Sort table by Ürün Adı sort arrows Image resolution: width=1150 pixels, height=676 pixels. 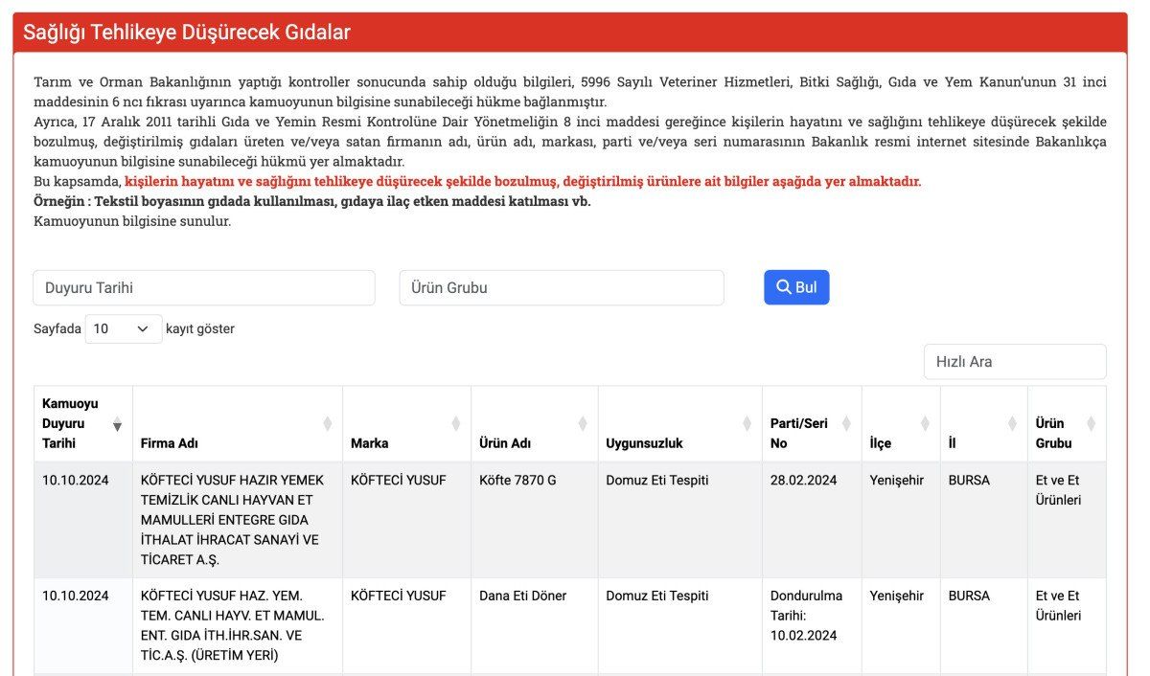click(x=583, y=424)
